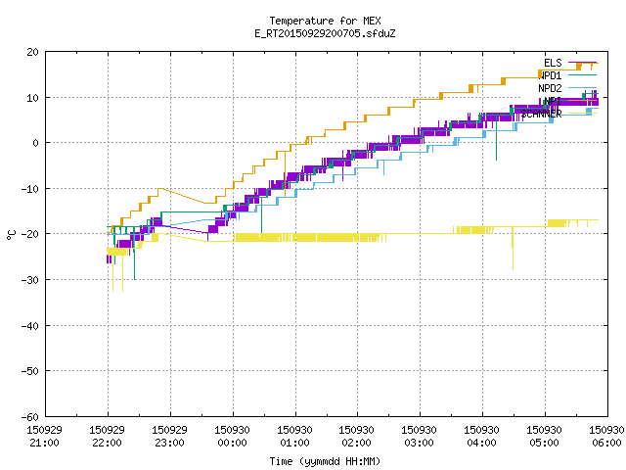626x470 pixels.
Task: Click the NPI legend label
Action: click(553, 101)
